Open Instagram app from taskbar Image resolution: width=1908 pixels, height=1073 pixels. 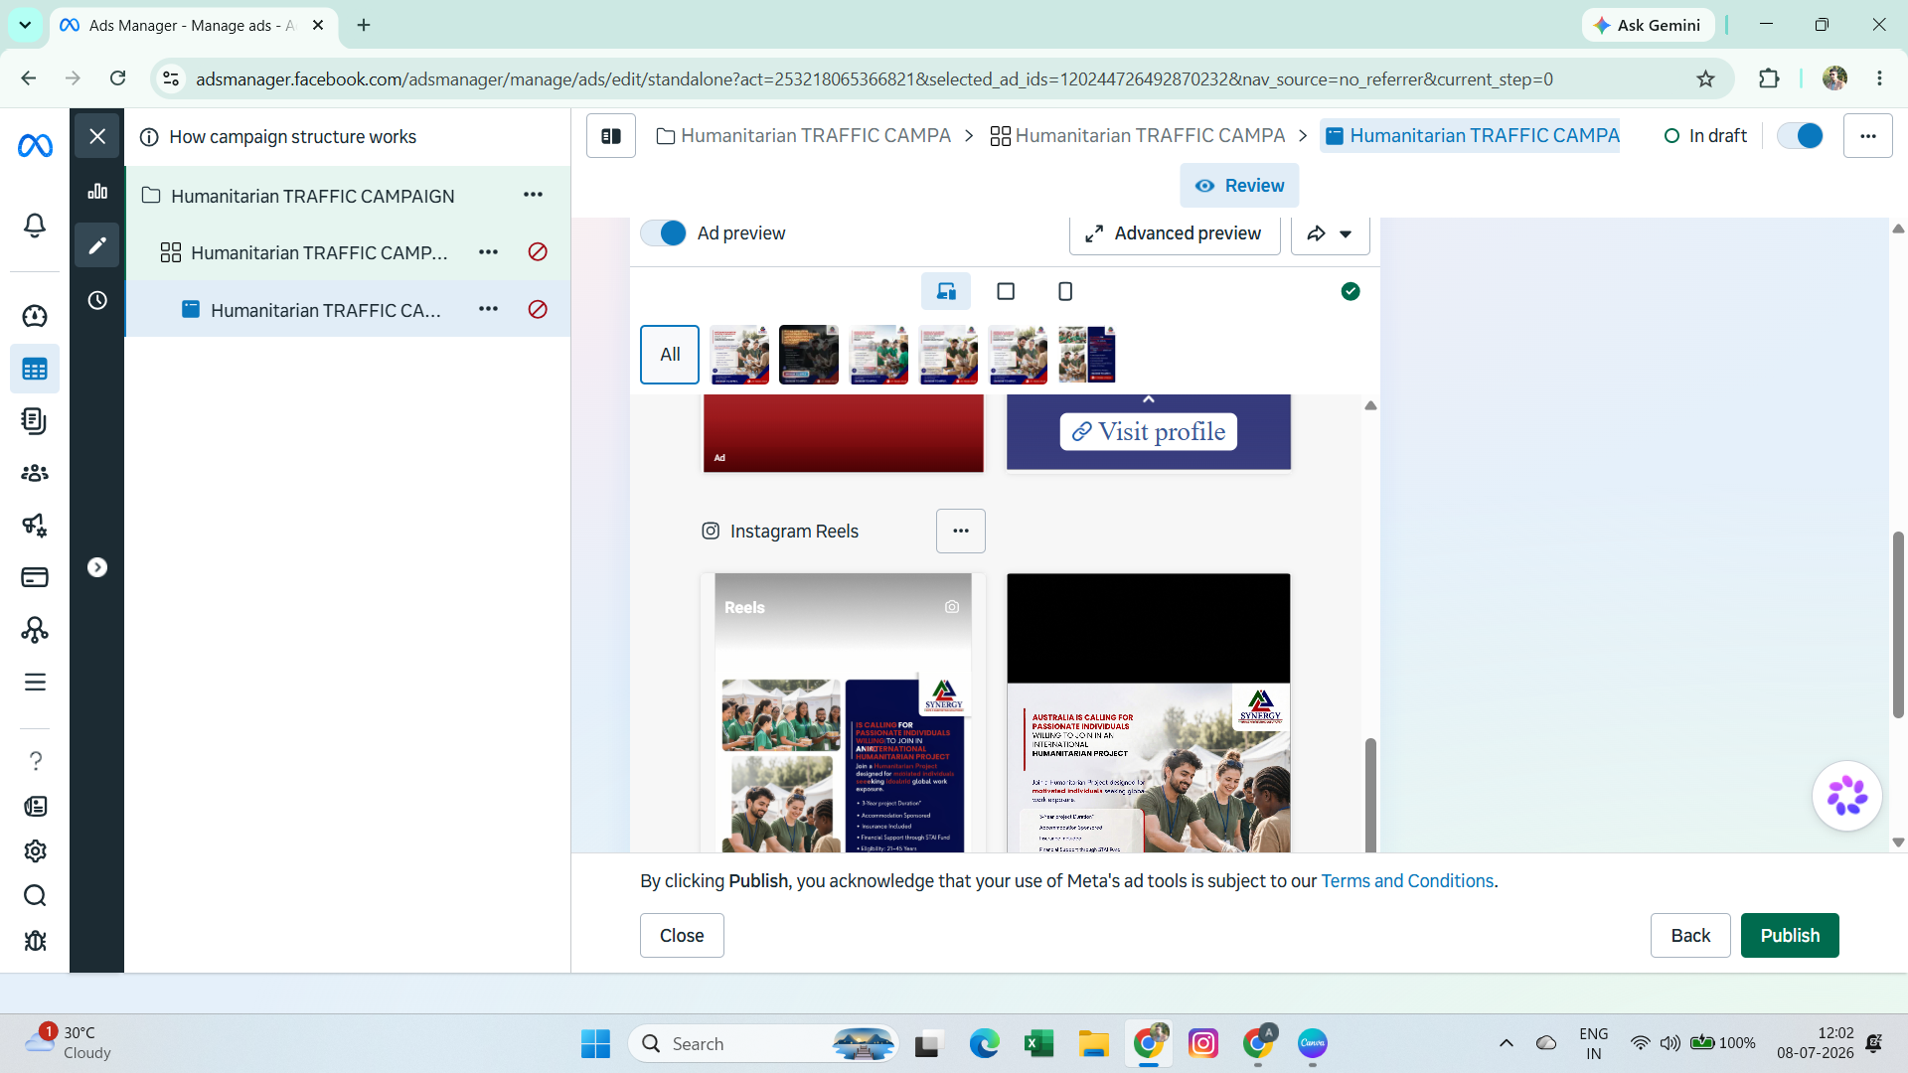click(x=1203, y=1043)
